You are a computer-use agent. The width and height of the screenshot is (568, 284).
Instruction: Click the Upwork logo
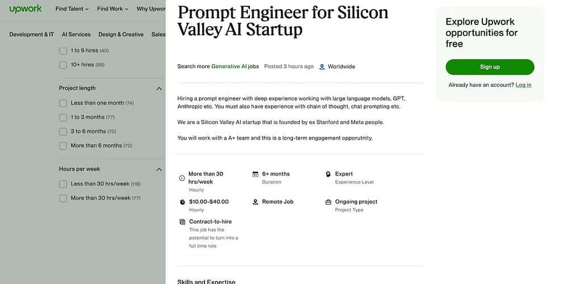click(26, 9)
